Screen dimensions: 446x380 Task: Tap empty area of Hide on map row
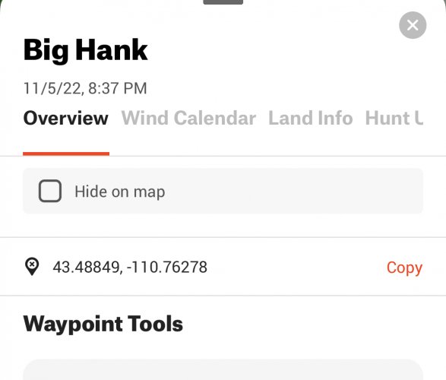[x=293, y=191]
